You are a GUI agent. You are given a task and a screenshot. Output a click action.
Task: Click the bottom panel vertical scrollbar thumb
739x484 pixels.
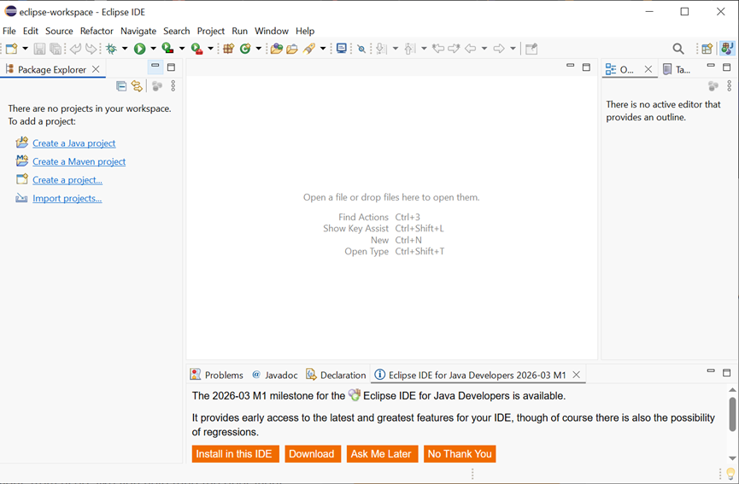732,414
